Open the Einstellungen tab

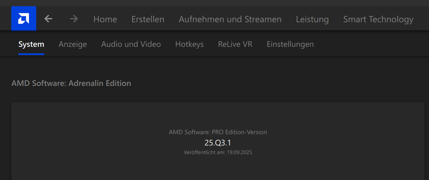click(290, 44)
